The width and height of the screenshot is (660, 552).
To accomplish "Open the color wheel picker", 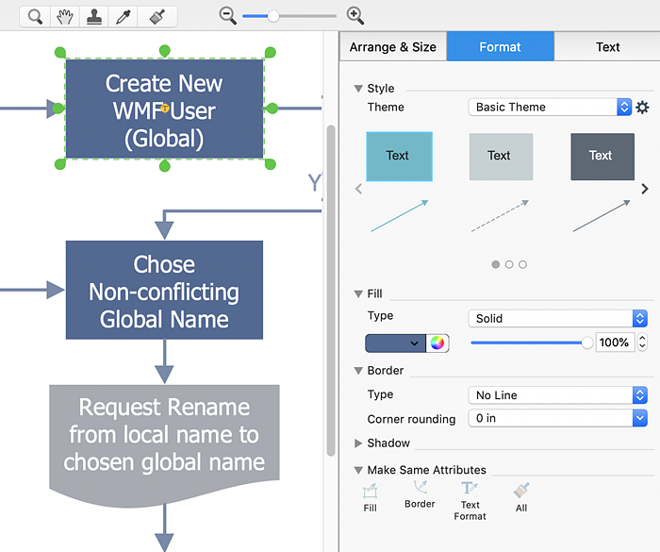I will pyautogui.click(x=437, y=343).
